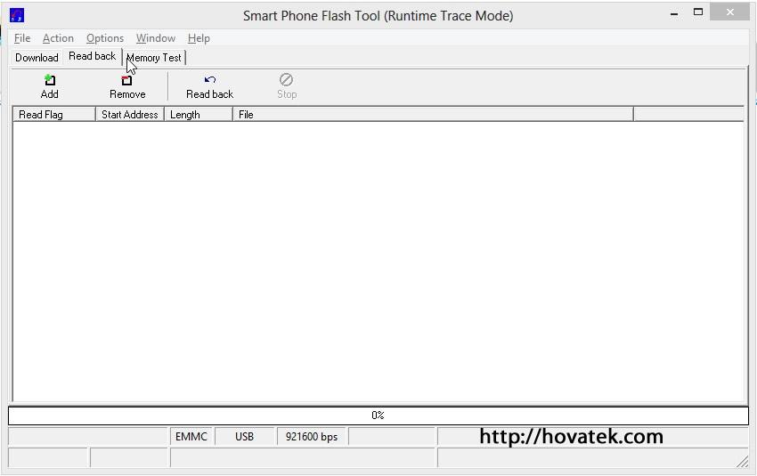Select the Read back tab
757x476 pixels.
click(x=93, y=56)
